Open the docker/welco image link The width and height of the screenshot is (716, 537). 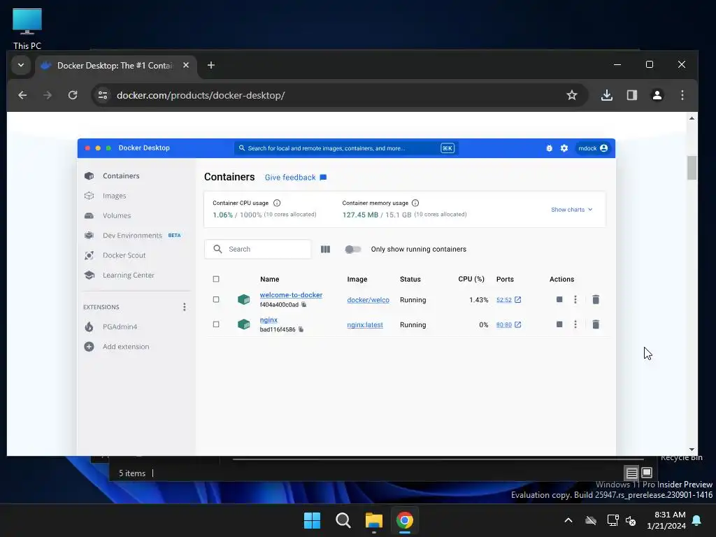[368, 300]
